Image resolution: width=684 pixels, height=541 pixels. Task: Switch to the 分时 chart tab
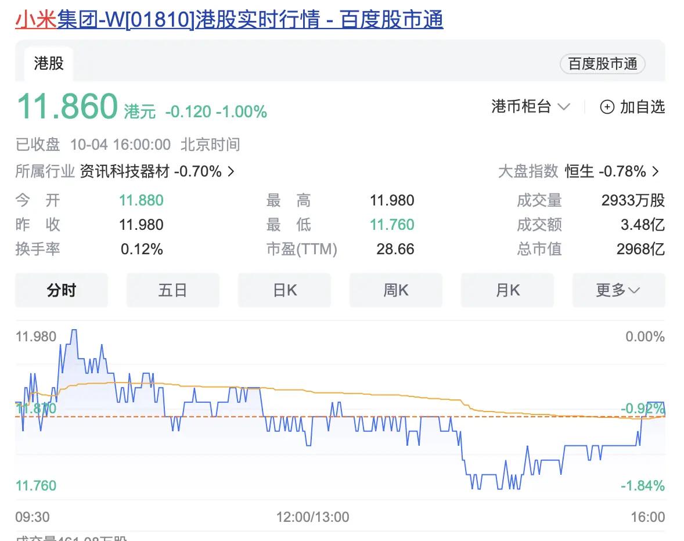pyautogui.click(x=62, y=290)
